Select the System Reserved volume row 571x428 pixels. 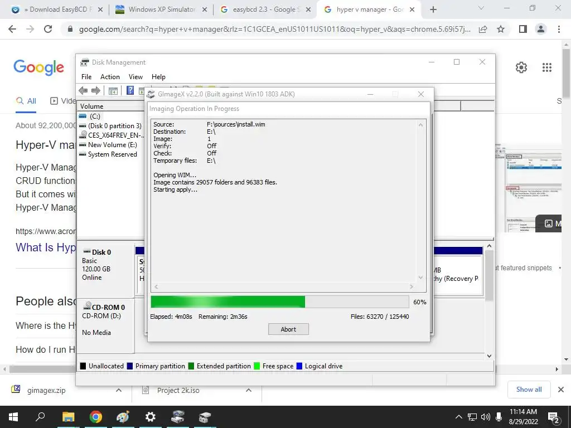point(108,154)
